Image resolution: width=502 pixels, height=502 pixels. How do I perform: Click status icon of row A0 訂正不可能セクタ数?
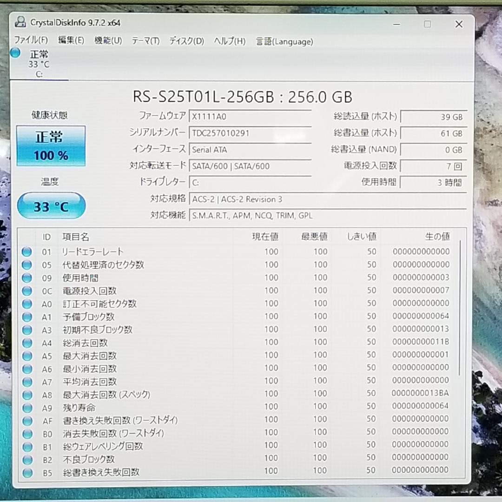point(27,304)
